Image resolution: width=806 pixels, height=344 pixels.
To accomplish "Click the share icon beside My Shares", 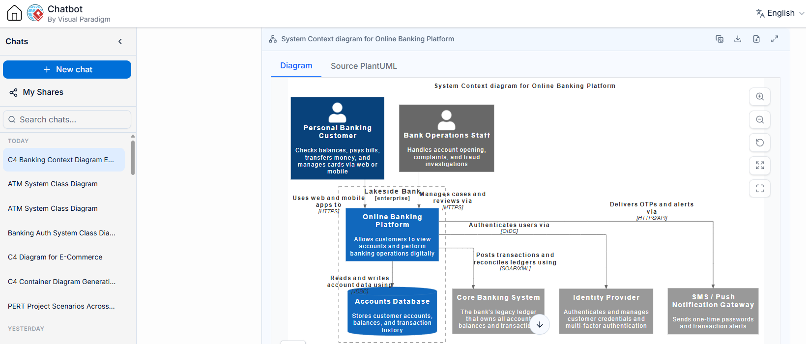I will [x=14, y=92].
